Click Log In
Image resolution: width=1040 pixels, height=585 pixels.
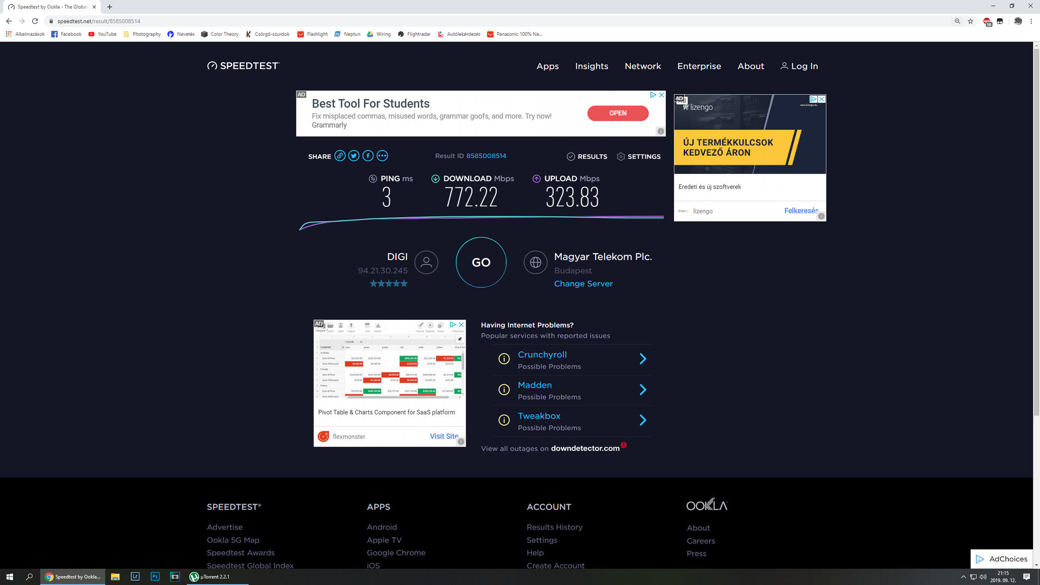click(x=799, y=66)
